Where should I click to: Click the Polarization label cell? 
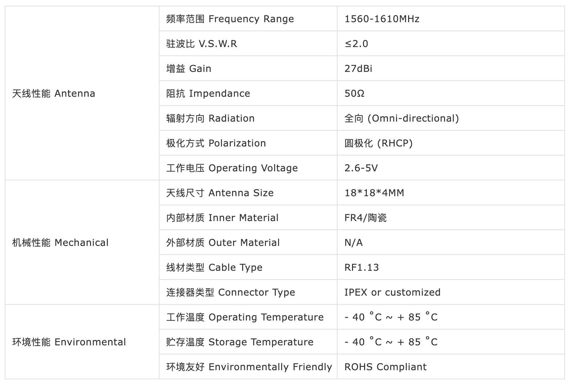tap(248, 143)
